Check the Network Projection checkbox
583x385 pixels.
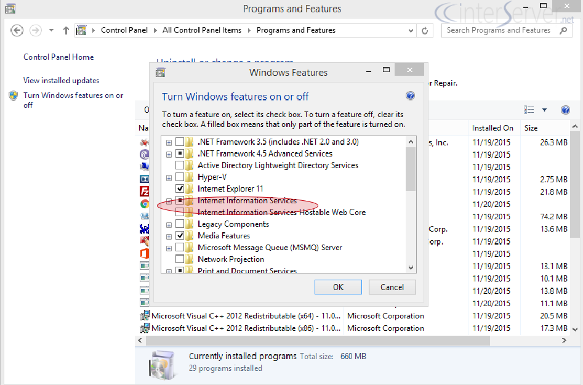pos(180,259)
